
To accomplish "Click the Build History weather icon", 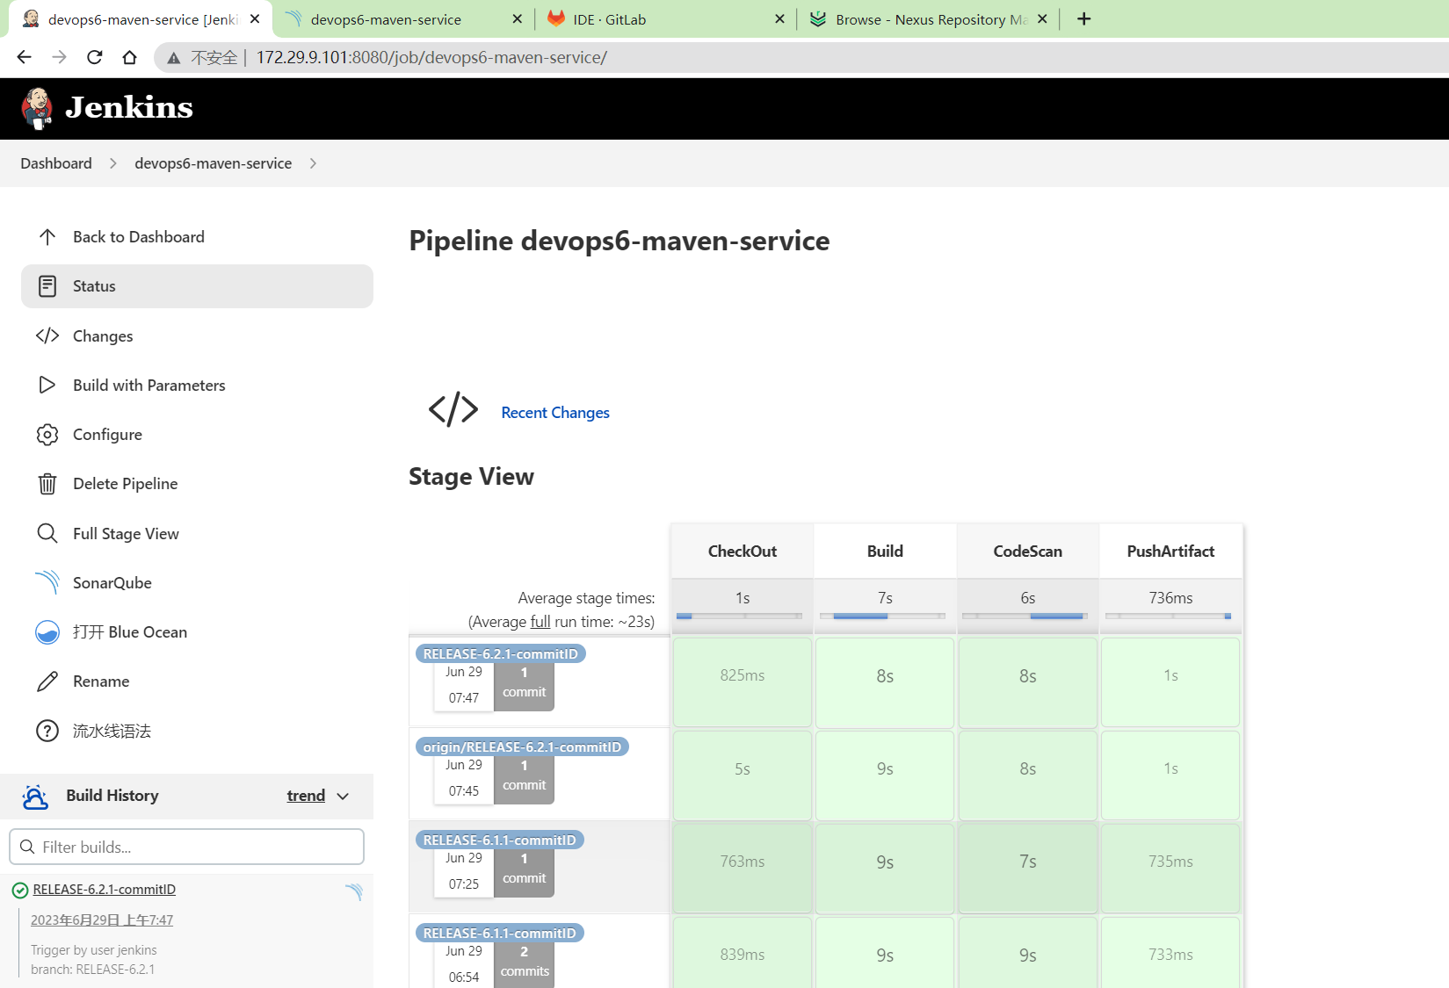I will [35, 796].
